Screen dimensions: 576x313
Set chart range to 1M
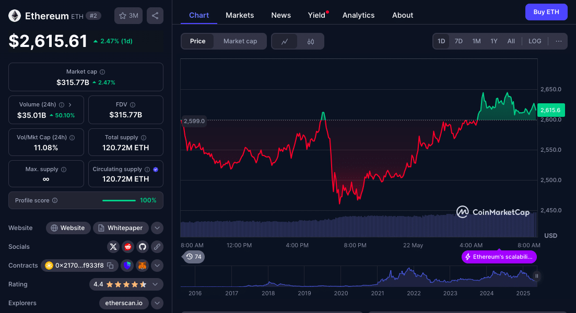476,41
